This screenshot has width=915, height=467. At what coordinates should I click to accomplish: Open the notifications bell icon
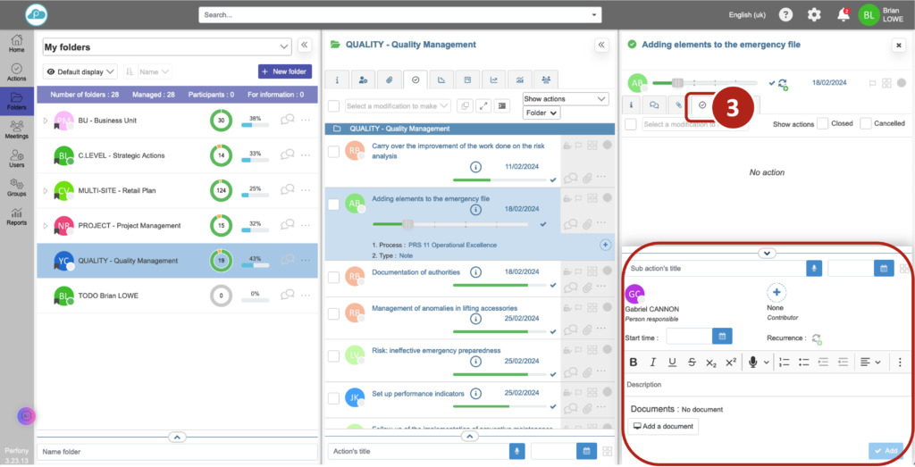tap(843, 15)
